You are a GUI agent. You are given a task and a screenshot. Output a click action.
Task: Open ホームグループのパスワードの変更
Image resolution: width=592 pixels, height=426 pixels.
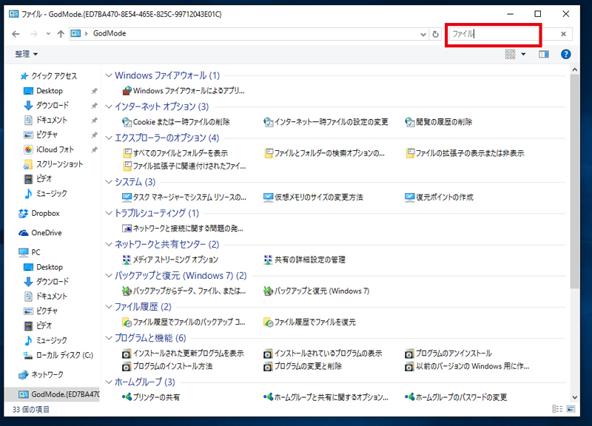[456, 398]
